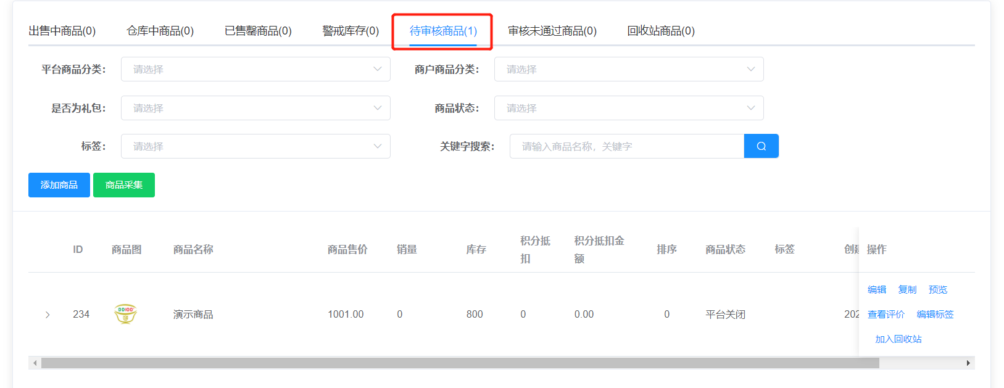The image size is (1004, 388).
Task: Focus the 关键字搜索 input field
Action: [626, 146]
